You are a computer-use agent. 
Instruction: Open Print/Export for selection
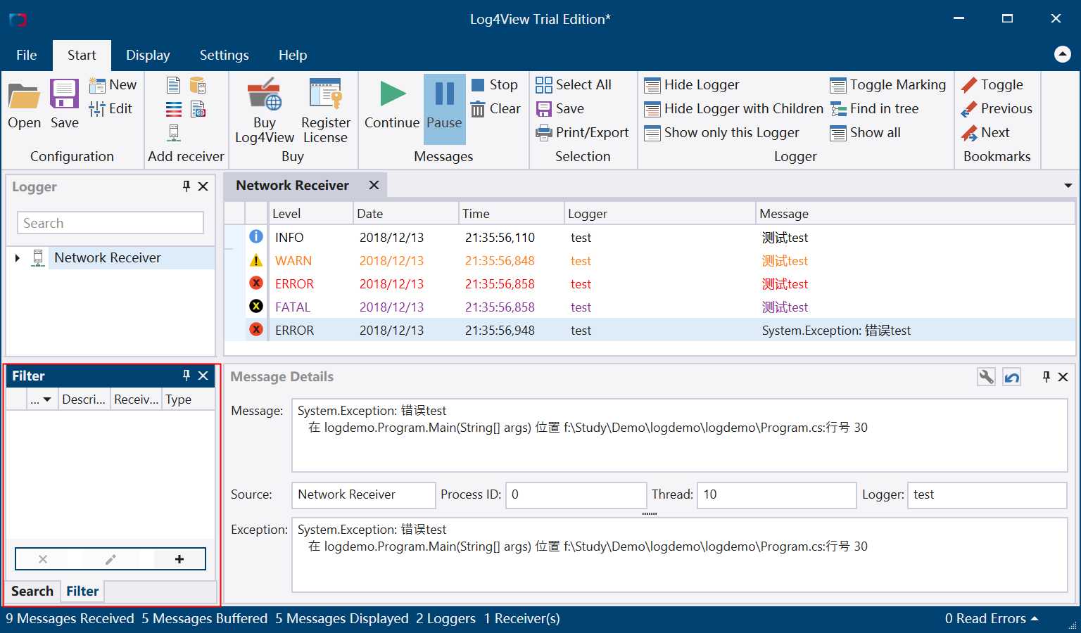582,133
